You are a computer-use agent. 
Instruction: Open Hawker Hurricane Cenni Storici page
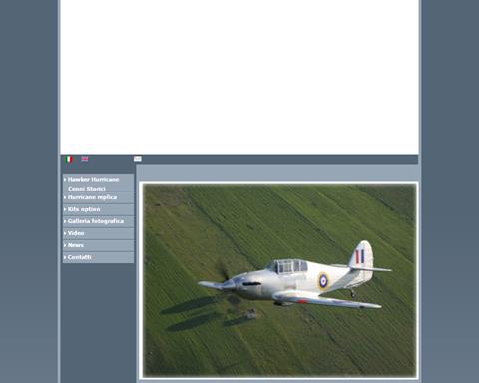tap(98, 184)
